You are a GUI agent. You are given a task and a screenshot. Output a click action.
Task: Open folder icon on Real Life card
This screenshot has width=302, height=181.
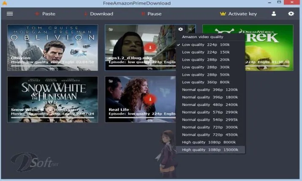point(111,81)
